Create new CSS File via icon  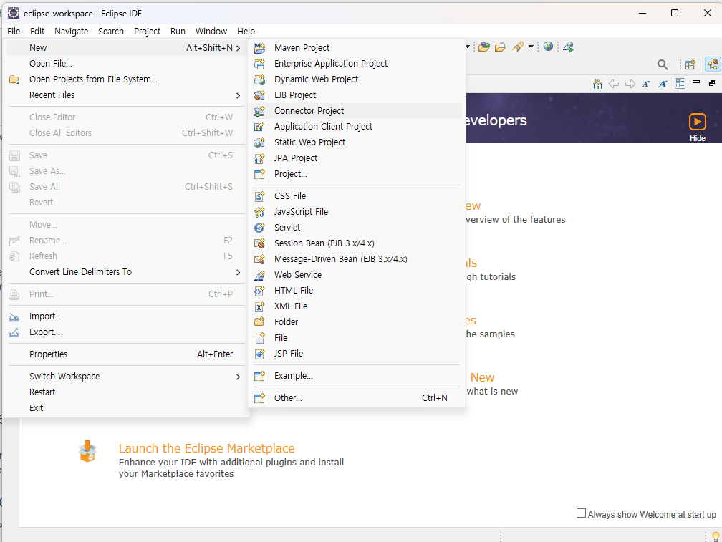tap(260, 196)
